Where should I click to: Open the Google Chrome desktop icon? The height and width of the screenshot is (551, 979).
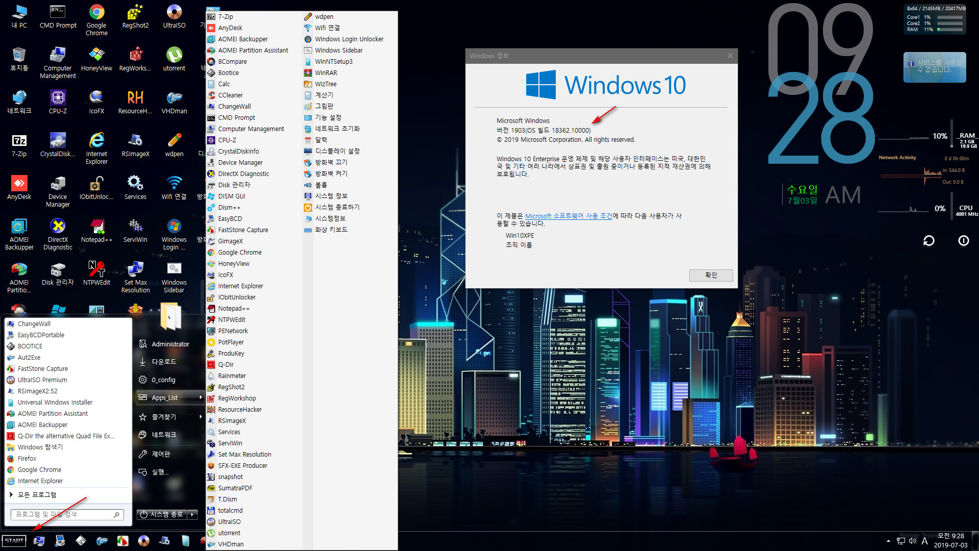click(x=96, y=20)
